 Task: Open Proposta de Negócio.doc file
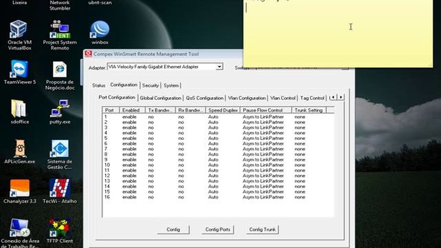coord(60,75)
